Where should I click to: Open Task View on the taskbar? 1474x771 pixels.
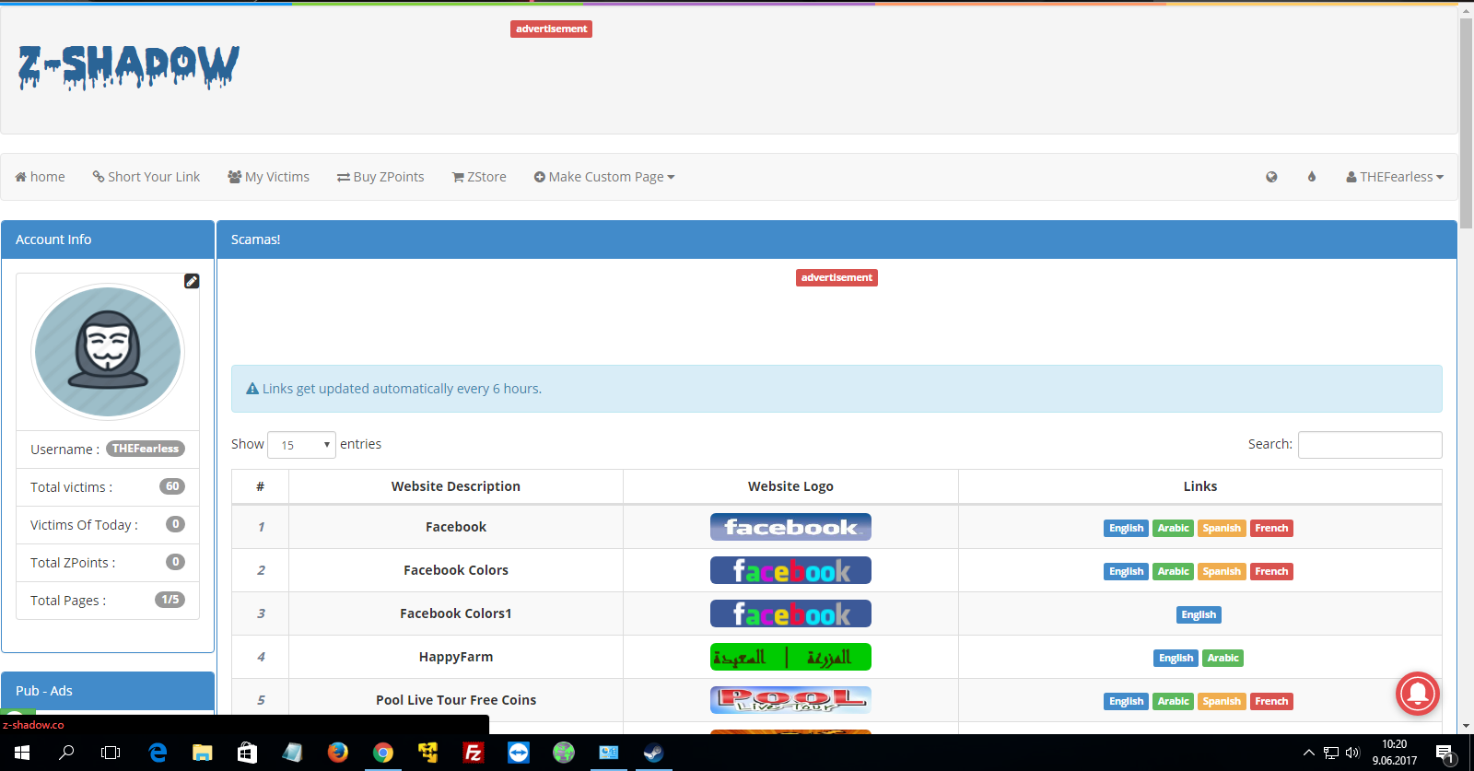[111, 753]
